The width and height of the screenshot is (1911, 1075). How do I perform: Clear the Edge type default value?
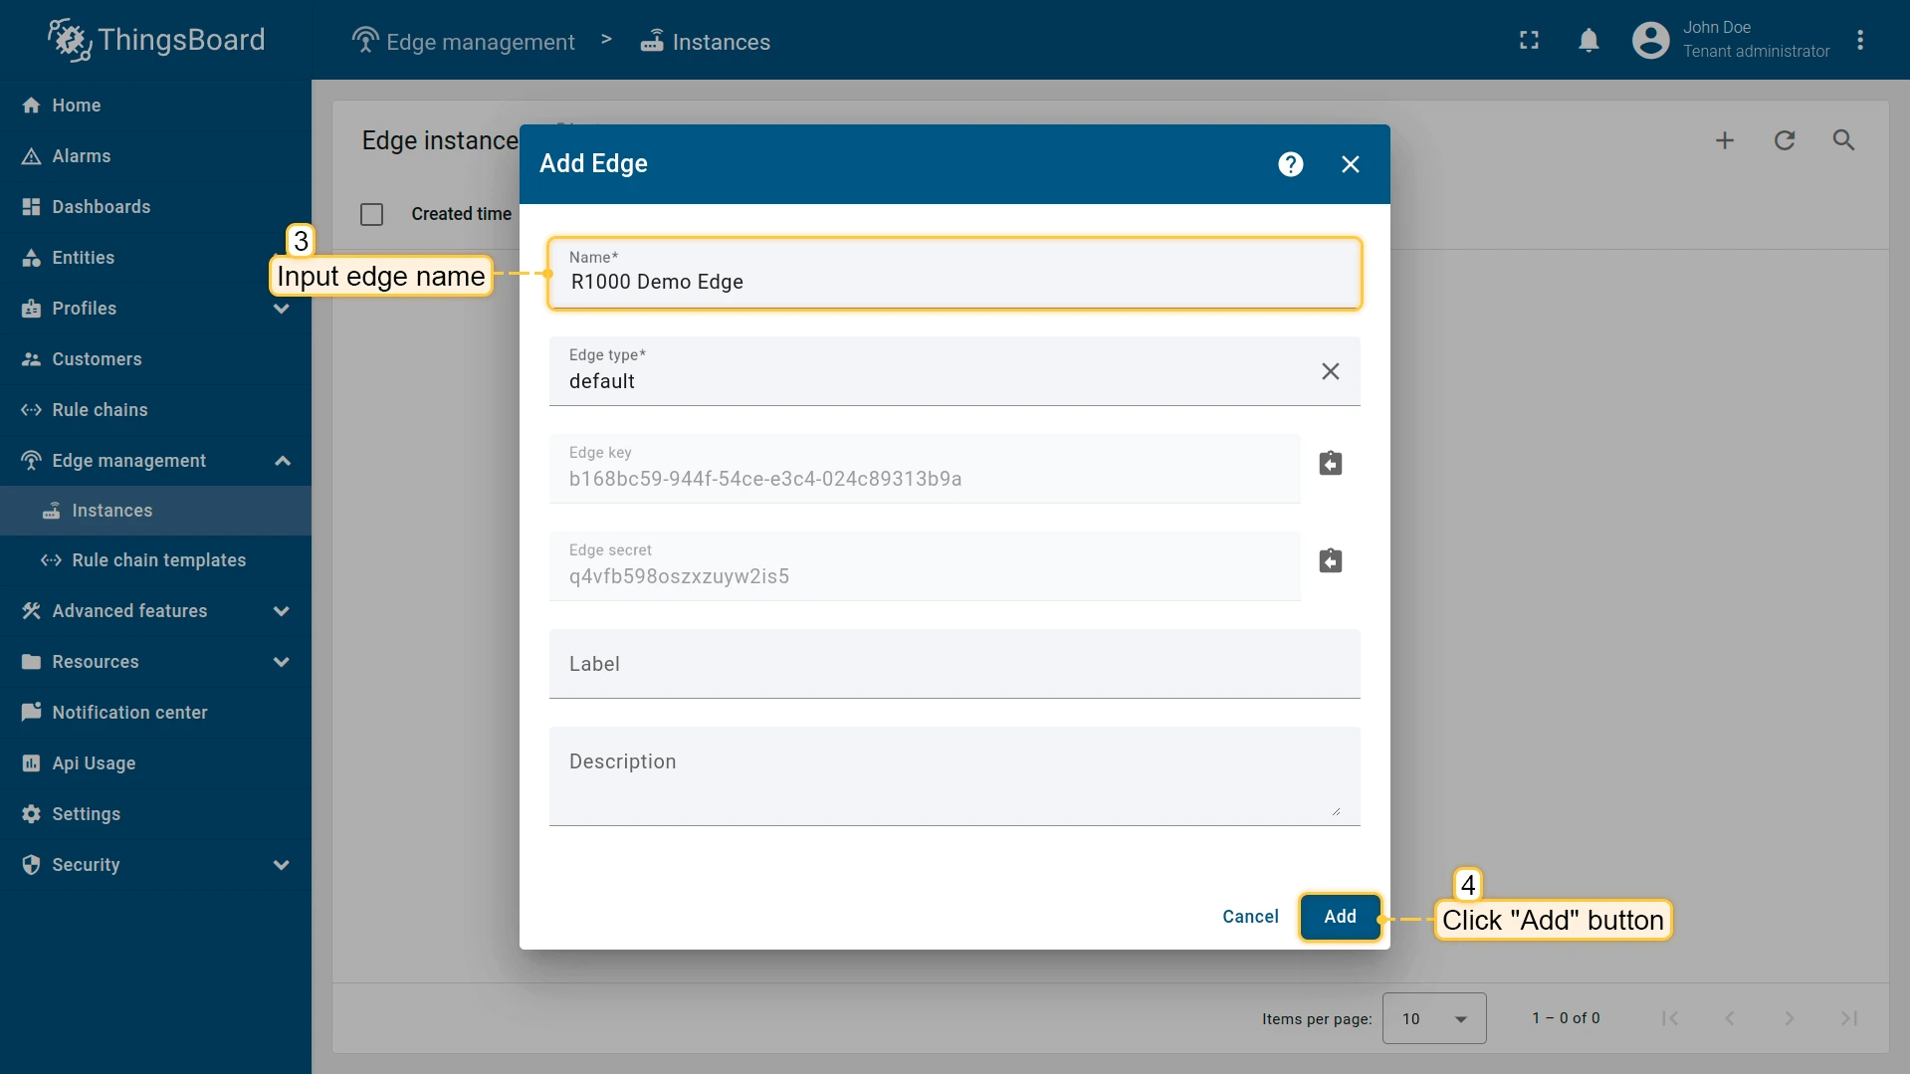pyautogui.click(x=1330, y=371)
